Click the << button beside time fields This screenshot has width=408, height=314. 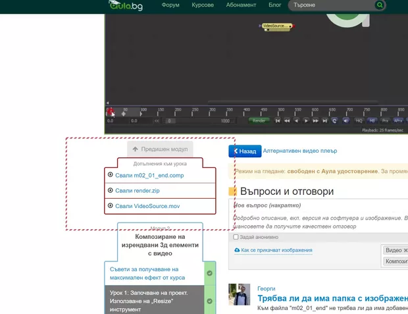coord(157,121)
